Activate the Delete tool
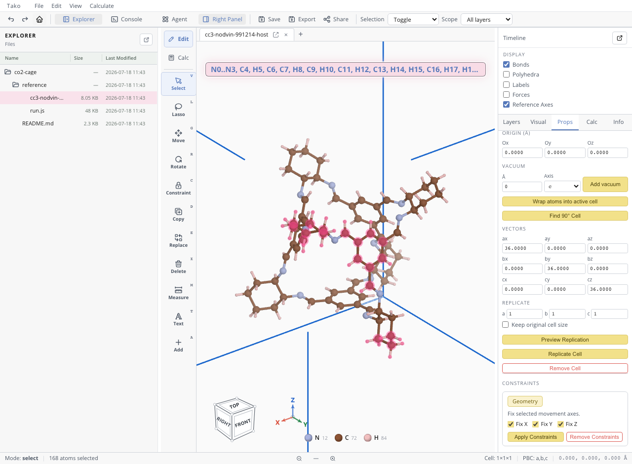Viewport: 632px width, 464px height. click(x=178, y=267)
